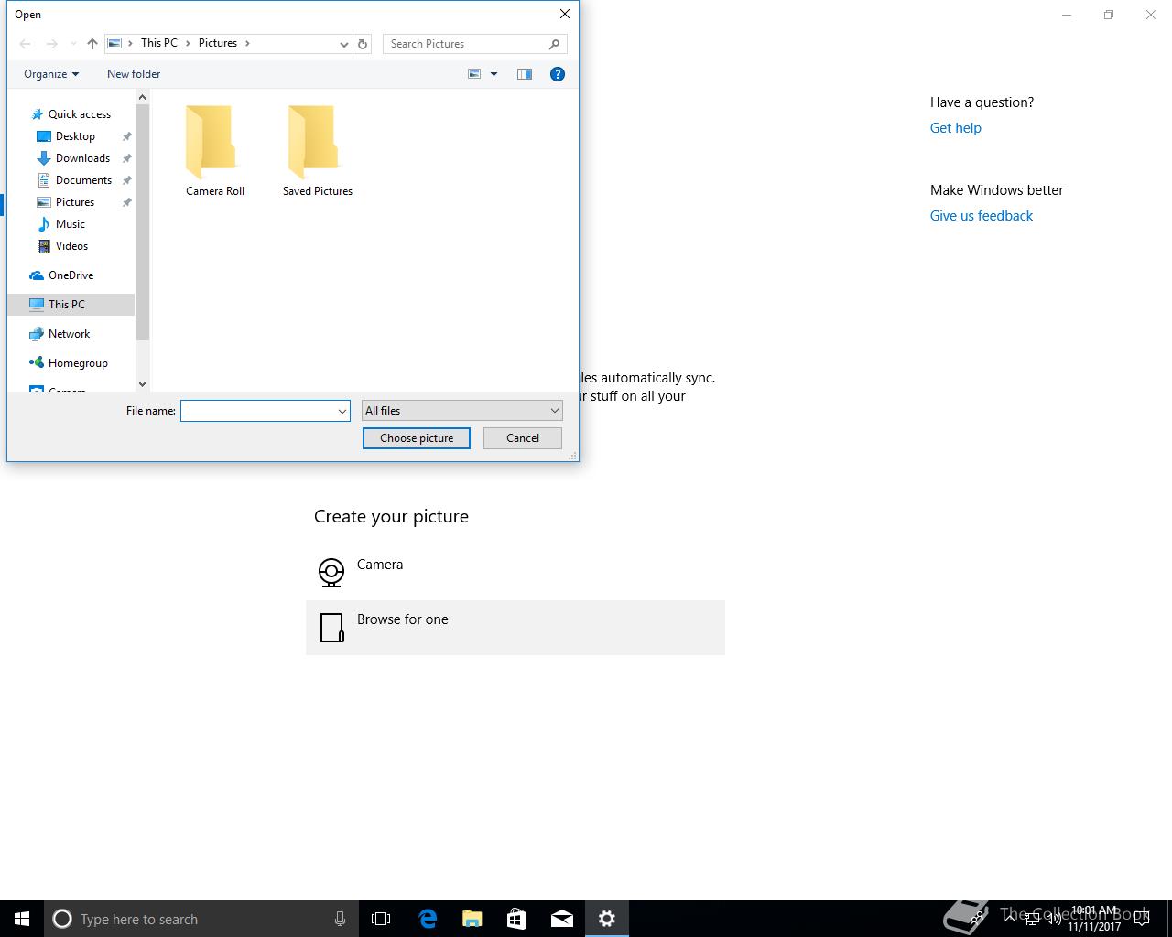Go up one folder level

pyautogui.click(x=92, y=44)
